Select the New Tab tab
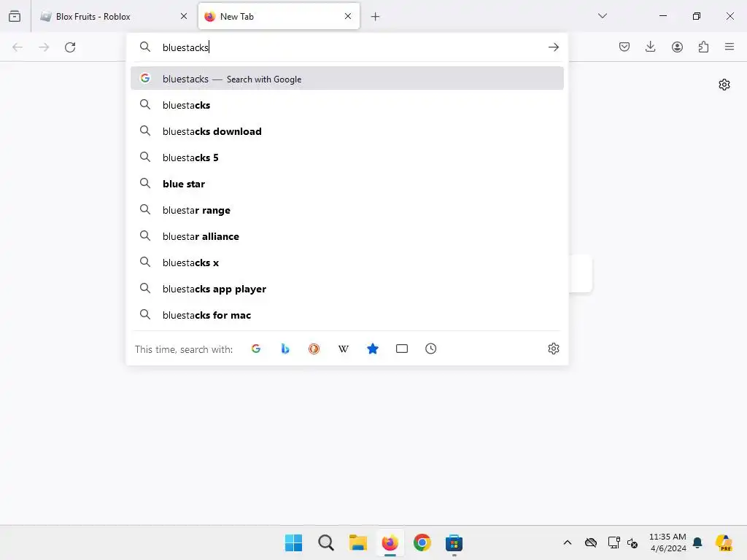This screenshot has height=560, width=747. click(x=279, y=16)
